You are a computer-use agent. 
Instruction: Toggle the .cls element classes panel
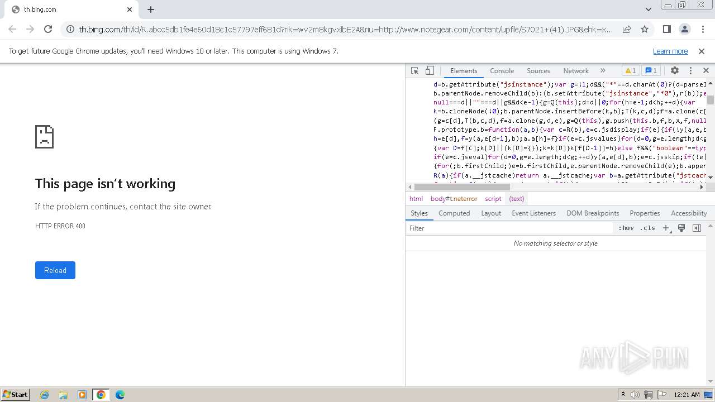pyautogui.click(x=647, y=228)
